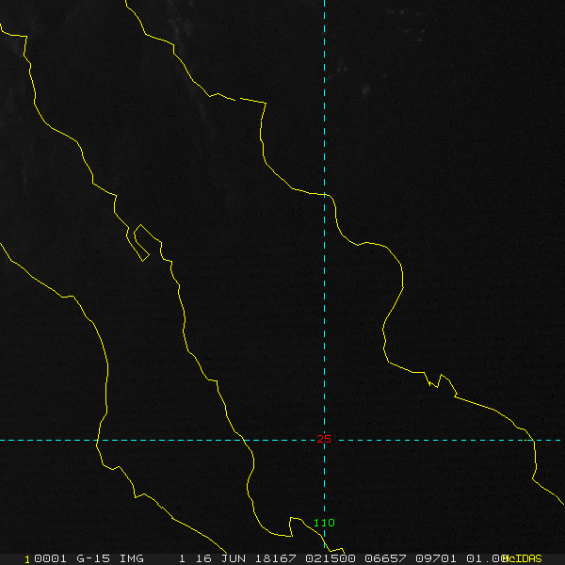Viewport: 565px width, 565px height.
Task: Select the G-15 satellite label in status line
Action: (93, 558)
